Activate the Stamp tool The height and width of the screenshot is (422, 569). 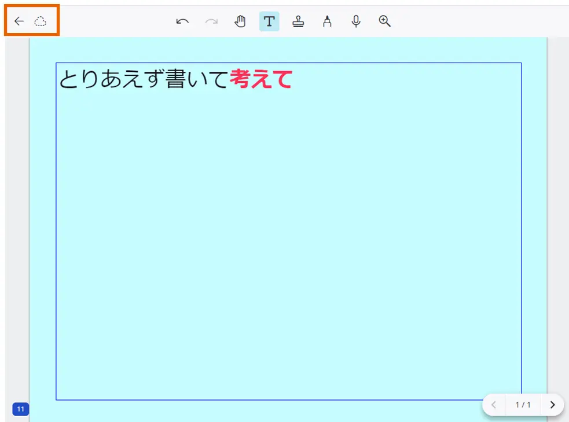click(x=298, y=21)
